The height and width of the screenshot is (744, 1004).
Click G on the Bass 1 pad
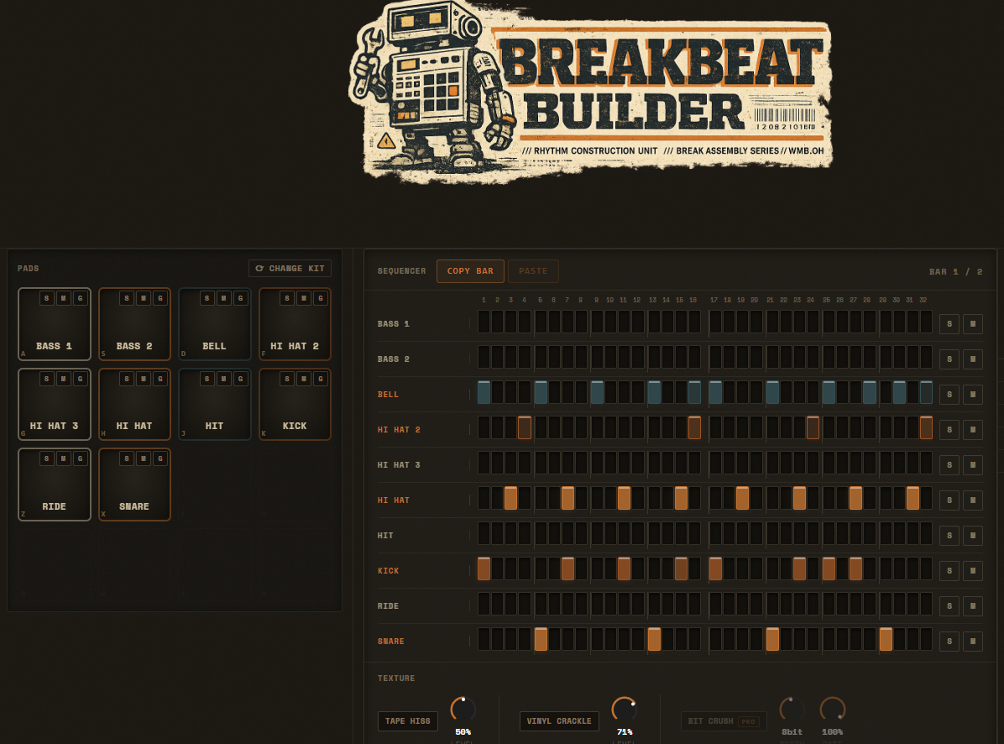pos(80,298)
